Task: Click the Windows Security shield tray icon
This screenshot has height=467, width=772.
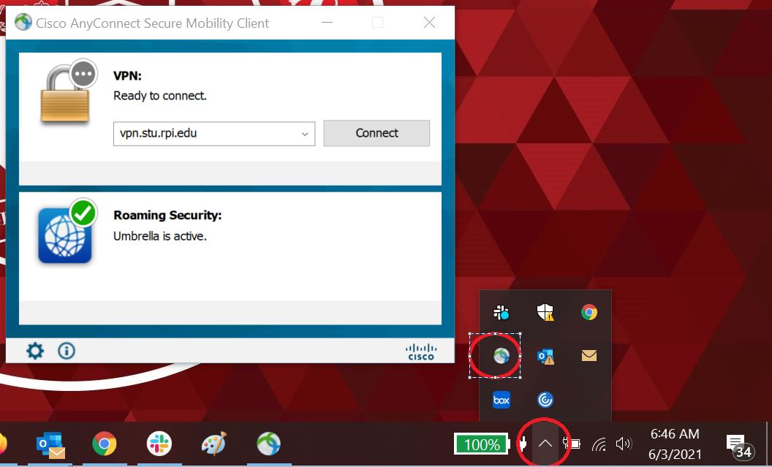Action: point(545,313)
